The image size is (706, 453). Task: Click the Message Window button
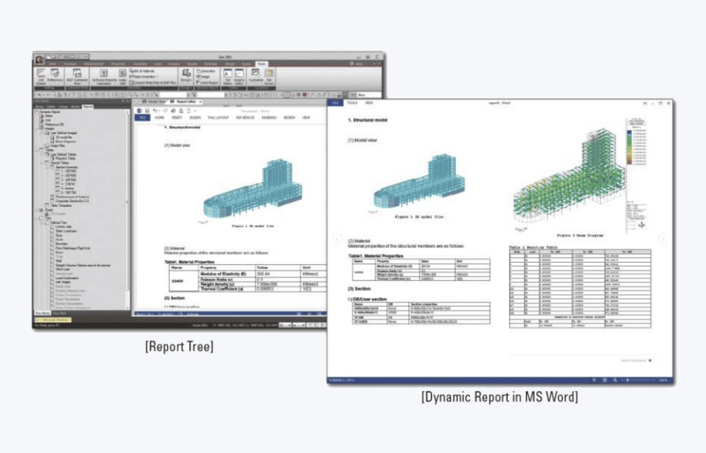click(x=53, y=320)
